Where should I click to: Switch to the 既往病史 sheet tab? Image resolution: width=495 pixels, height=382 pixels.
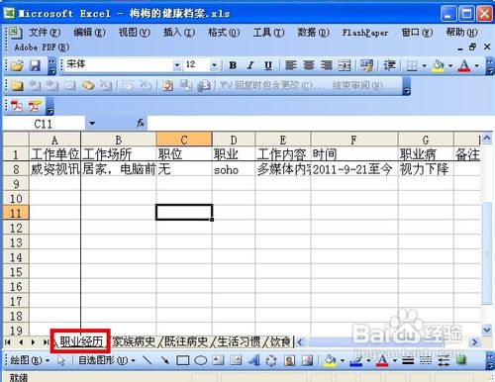[186, 341]
